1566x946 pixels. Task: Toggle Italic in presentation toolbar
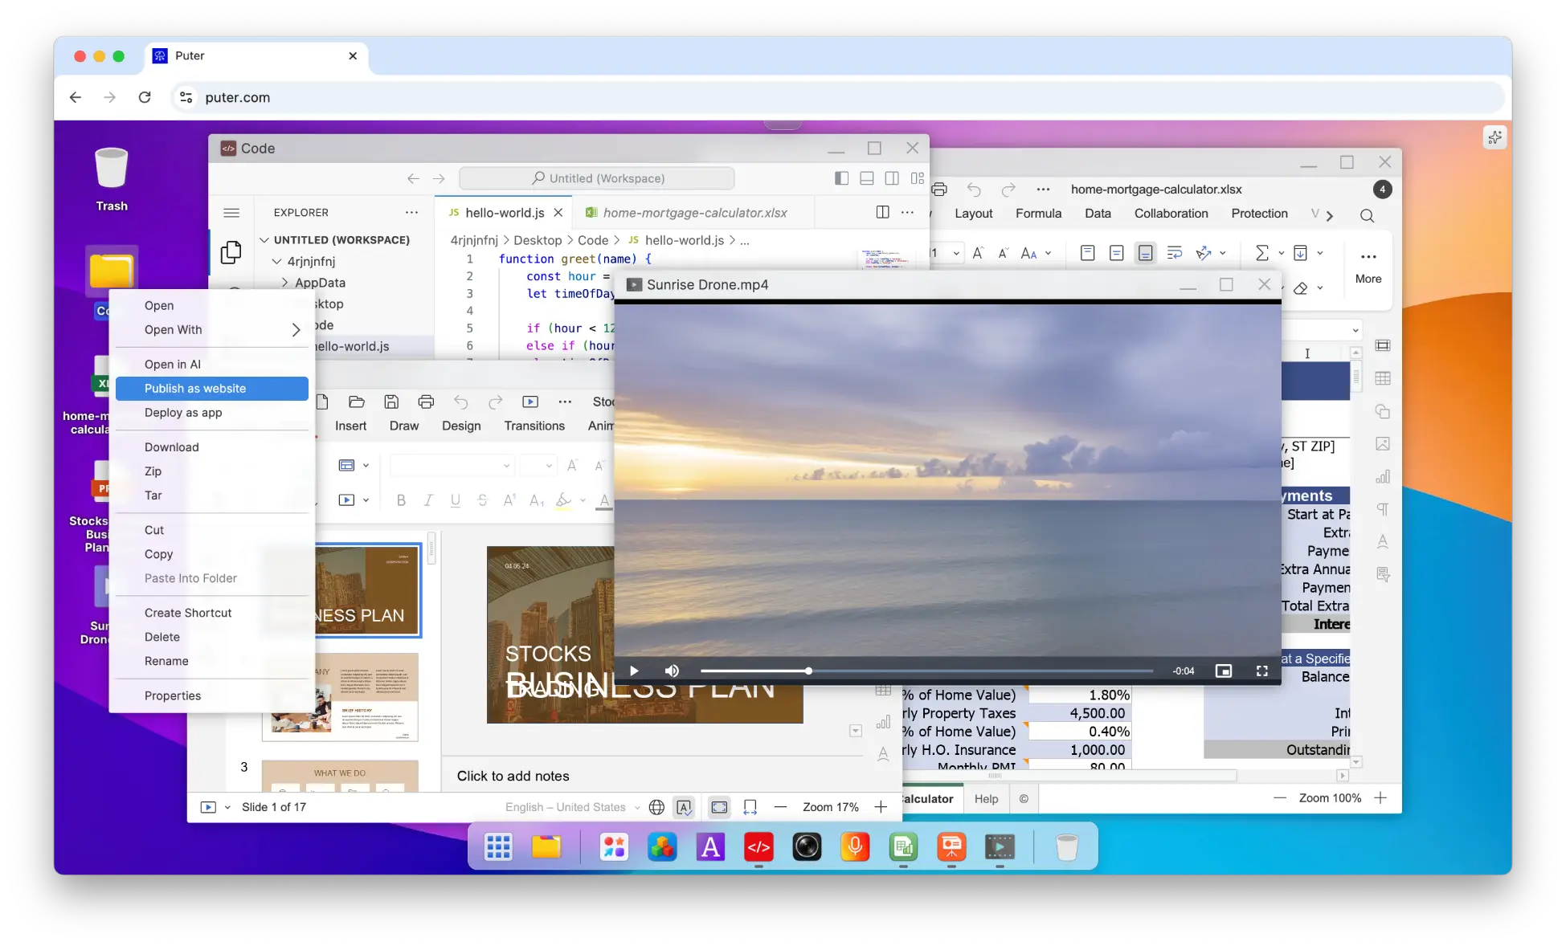tap(428, 500)
